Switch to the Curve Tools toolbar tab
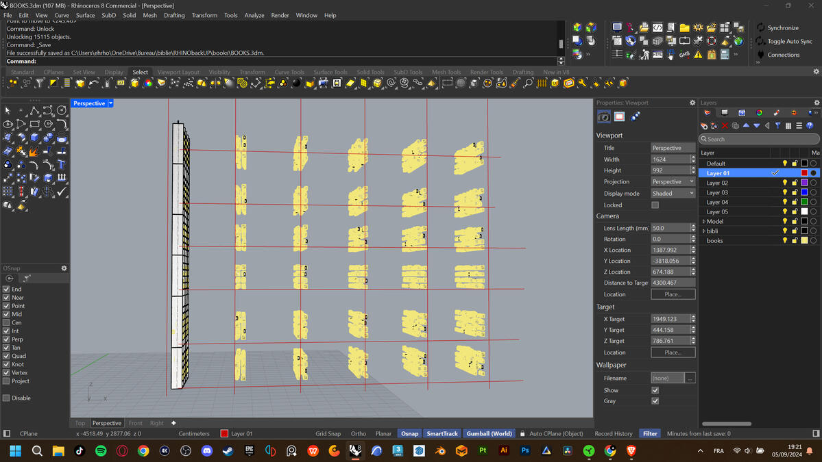Image resolution: width=822 pixels, height=462 pixels. (x=289, y=72)
